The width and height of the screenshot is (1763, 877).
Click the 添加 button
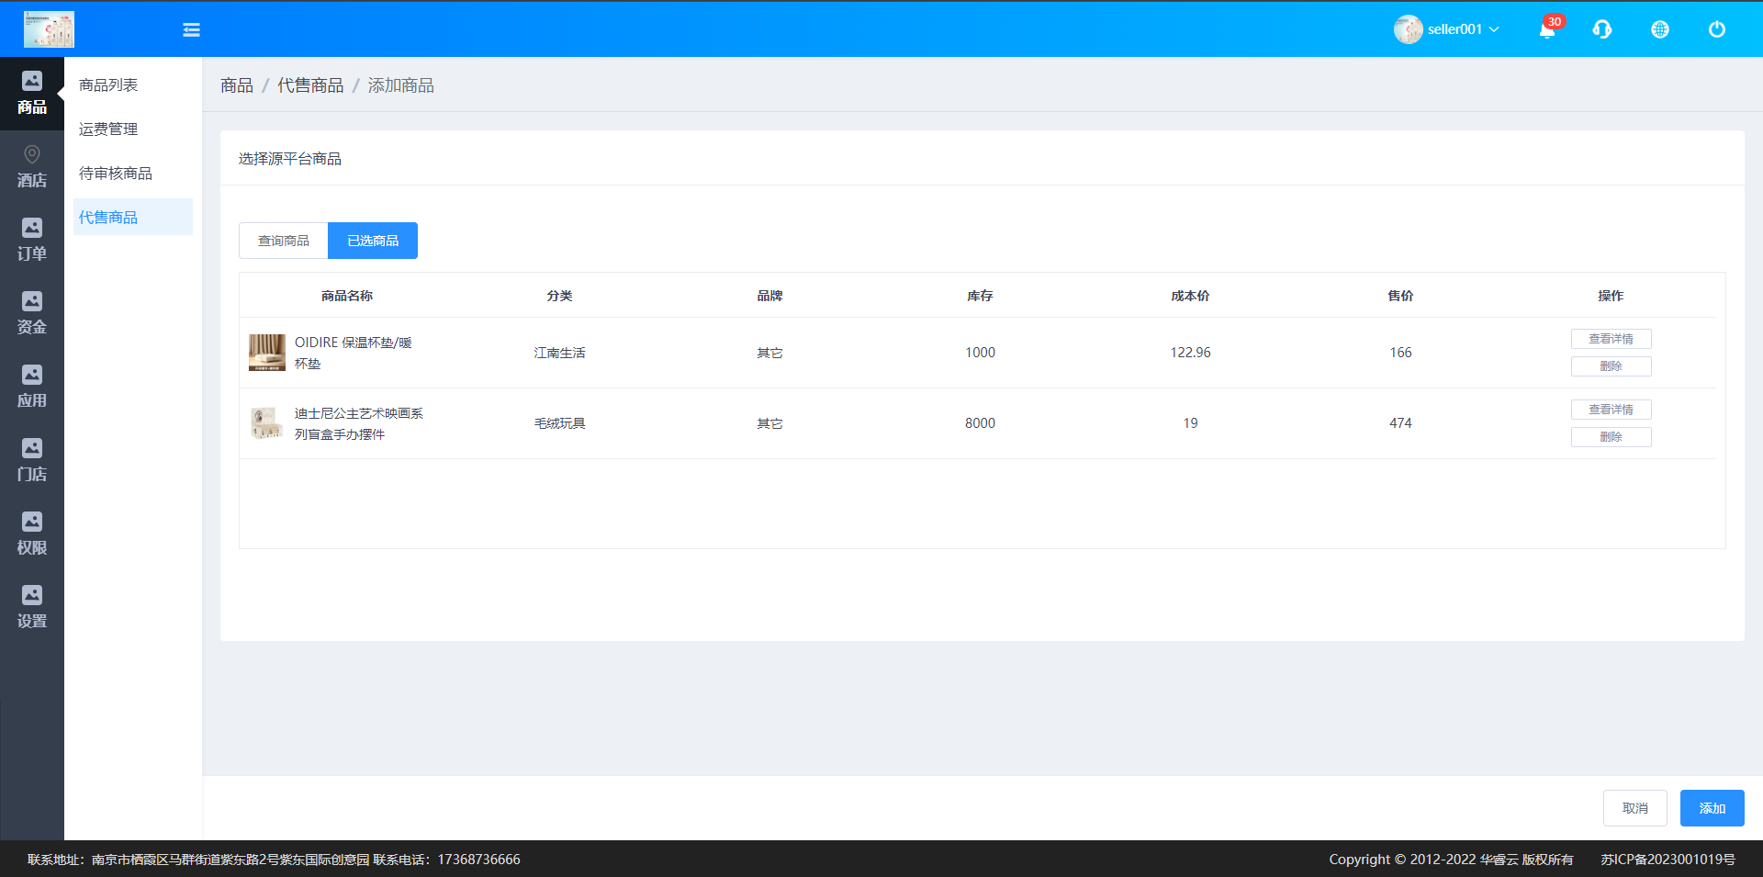point(1712,808)
